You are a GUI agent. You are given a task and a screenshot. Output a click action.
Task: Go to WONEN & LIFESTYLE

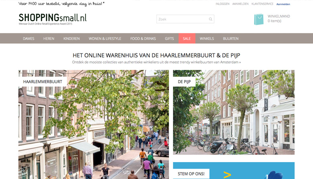coord(105,39)
